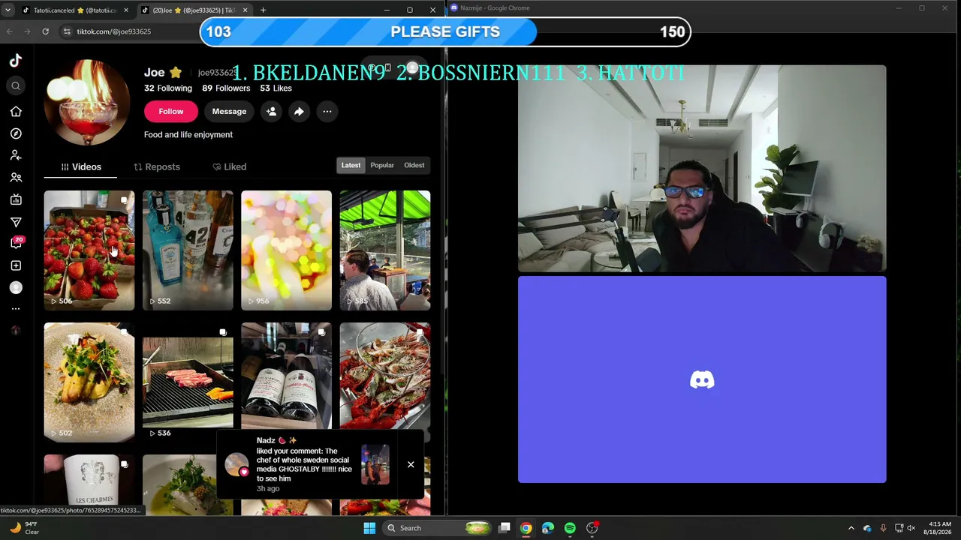Click the Windows taskbar Search box
The height and width of the screenshot is (540, 961).
pos(438,528)
